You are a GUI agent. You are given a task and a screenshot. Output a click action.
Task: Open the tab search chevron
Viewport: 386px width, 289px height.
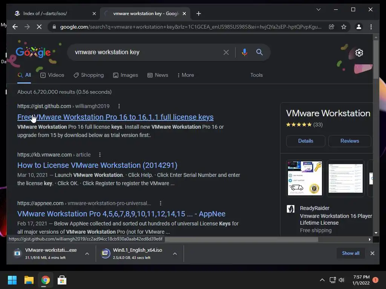point(318,9)
